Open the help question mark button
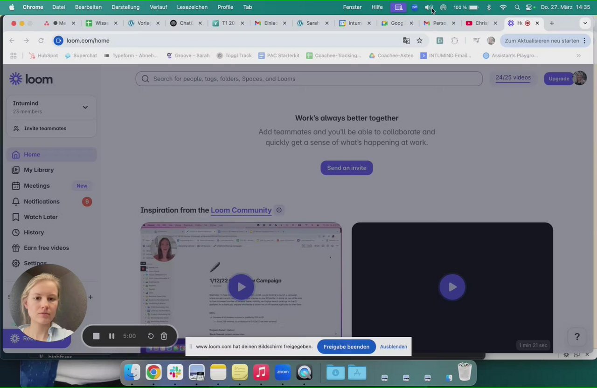Screen dimensions: 597x388 click(x=577, y=337)
